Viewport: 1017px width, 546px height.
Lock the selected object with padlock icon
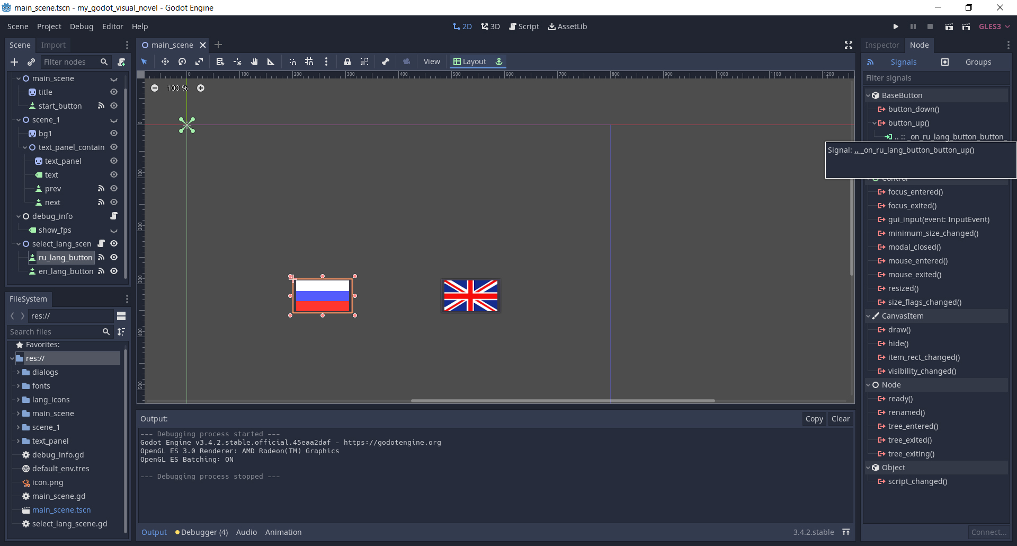click(347, 61)
